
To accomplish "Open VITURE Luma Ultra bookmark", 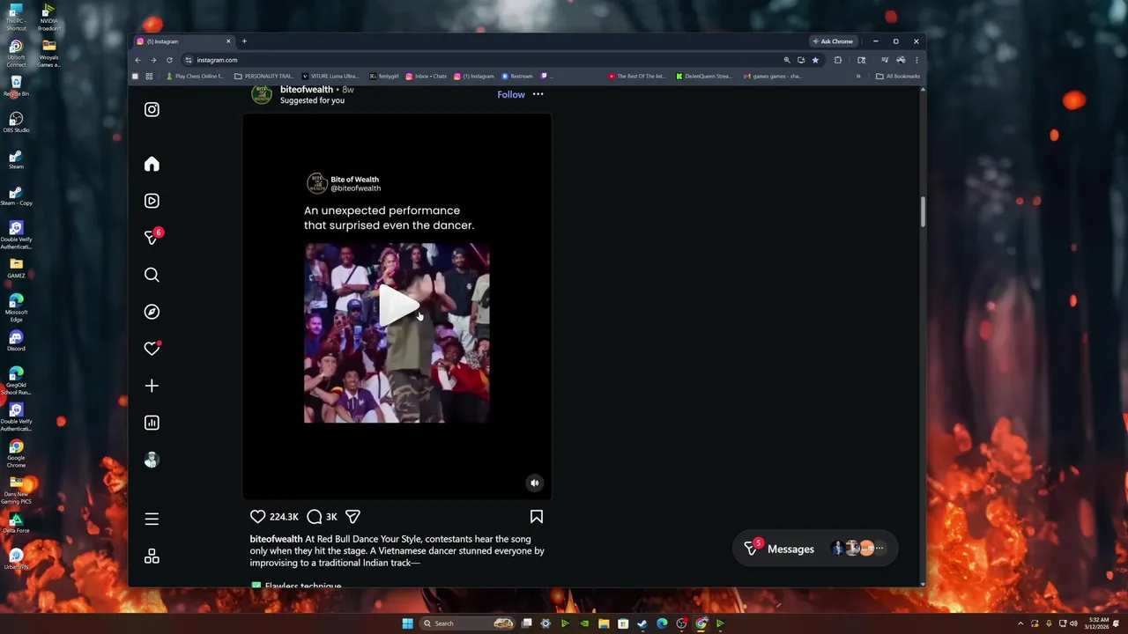I will [330, 77].
